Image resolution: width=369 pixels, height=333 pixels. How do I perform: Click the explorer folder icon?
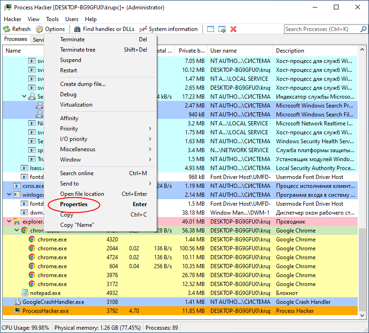[x=17, y=221]
